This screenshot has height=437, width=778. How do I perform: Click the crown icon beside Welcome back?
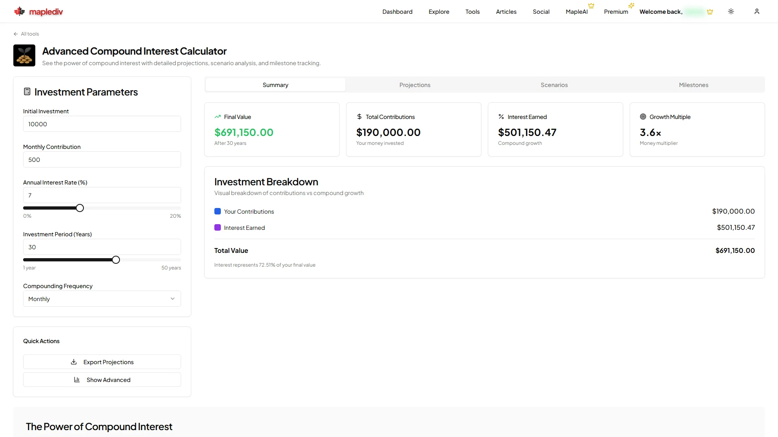pyautogui.click(x=710, y=12)
